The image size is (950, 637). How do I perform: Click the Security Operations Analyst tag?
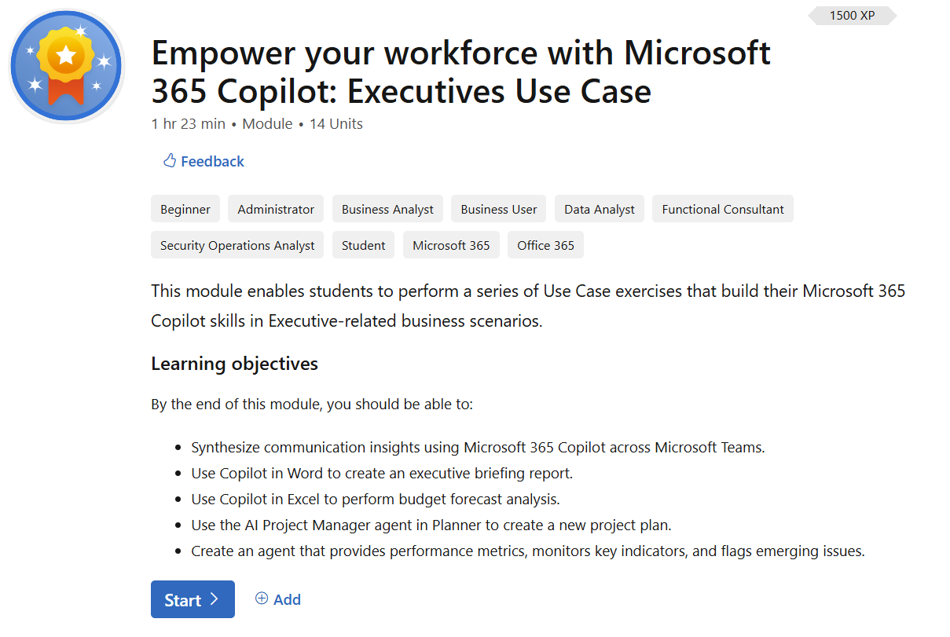click(x=237, y=245)
